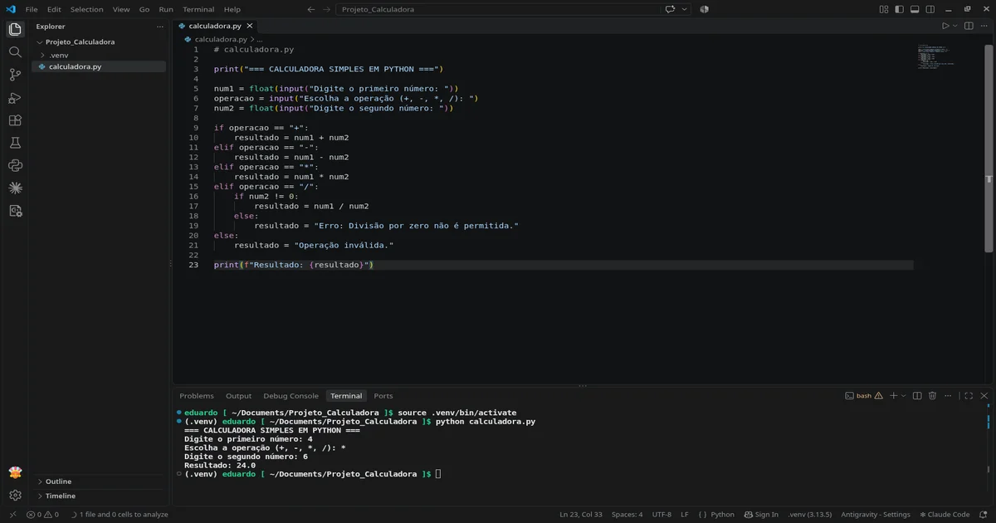Switch to the Ports panel tab
The image size is (996, 523).
383,396
